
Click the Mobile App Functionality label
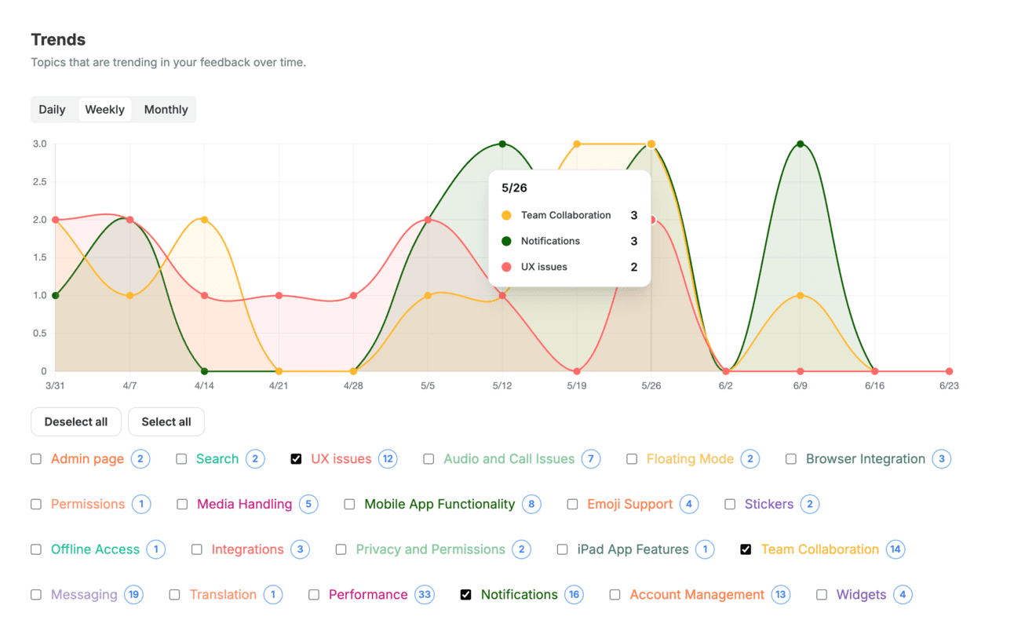click(440, 504)
